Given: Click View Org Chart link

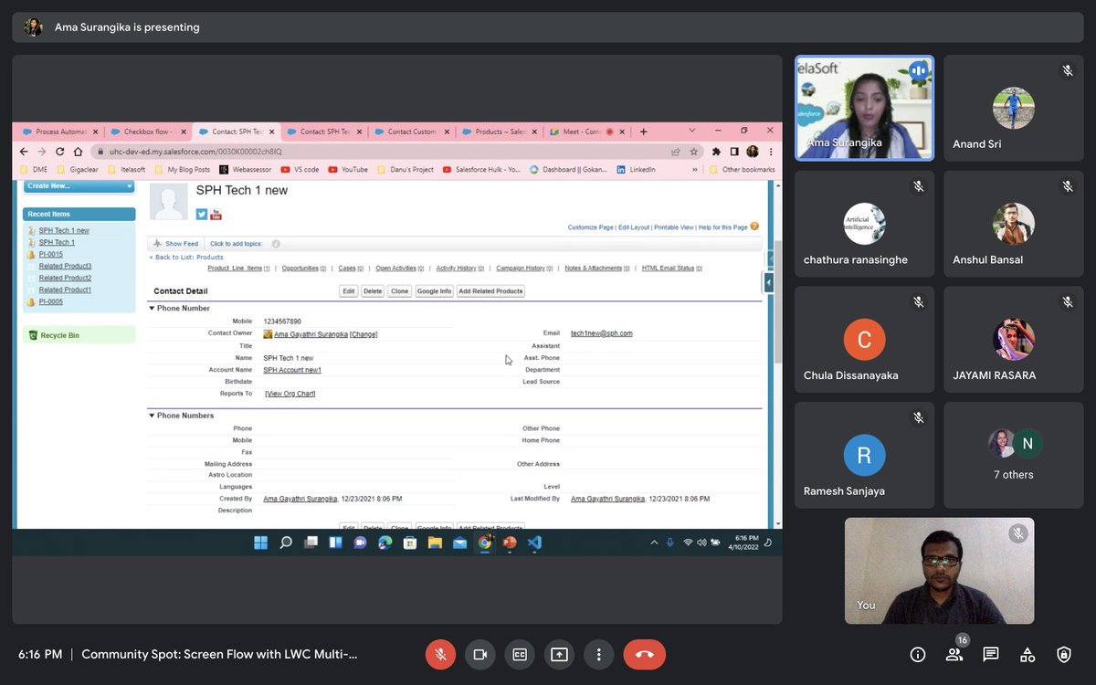Looking at the screenshot, I should click(290, 394).
